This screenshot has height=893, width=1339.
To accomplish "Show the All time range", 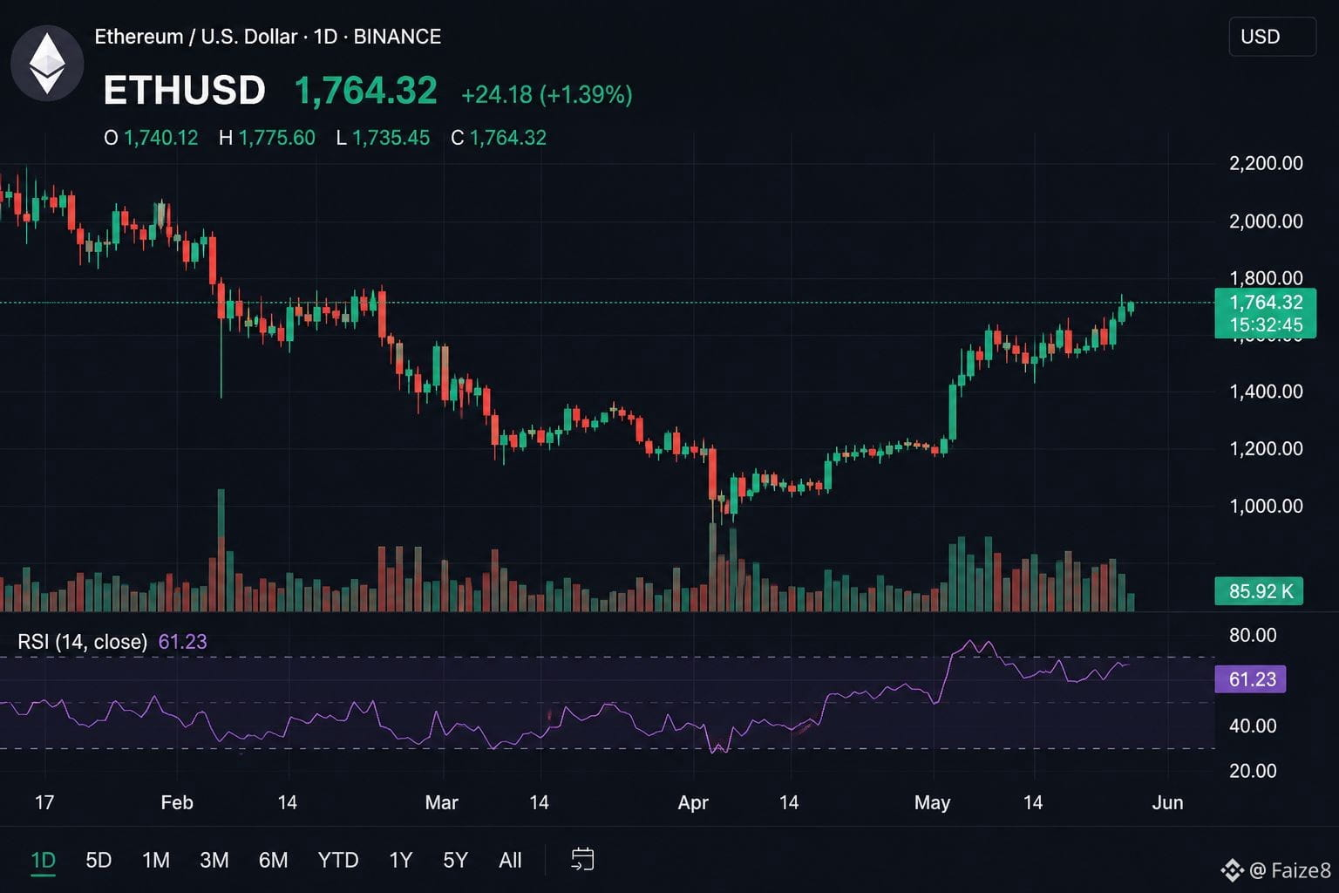I will [510, 860].
